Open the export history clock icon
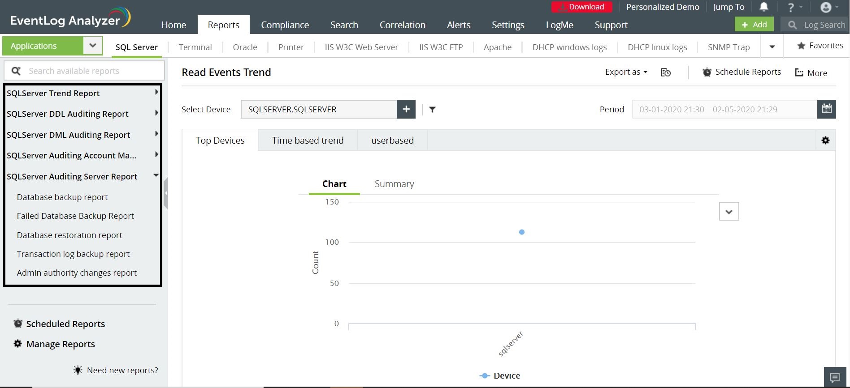 [x=666, y=72]
